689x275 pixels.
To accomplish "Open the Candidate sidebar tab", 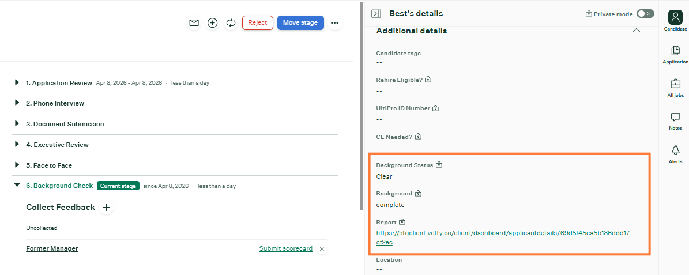I will pos(675,21).
